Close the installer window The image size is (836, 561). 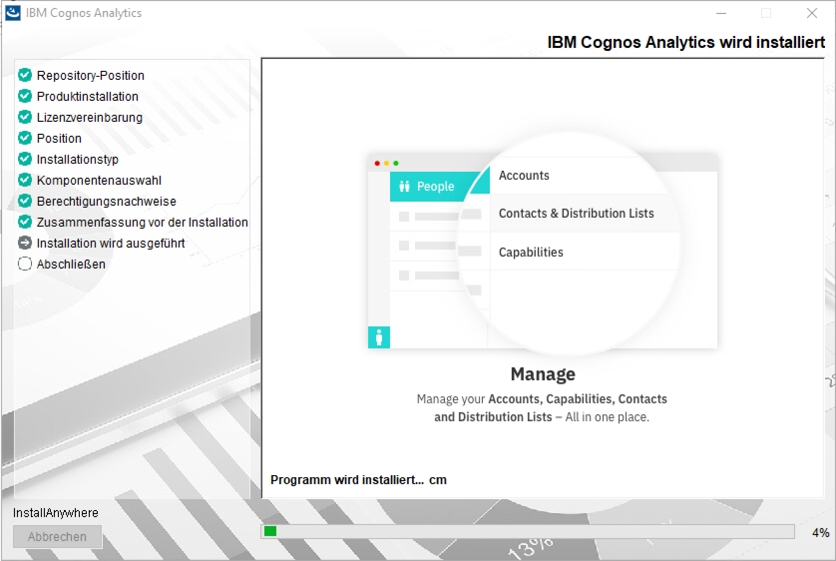tap(812, 13)
